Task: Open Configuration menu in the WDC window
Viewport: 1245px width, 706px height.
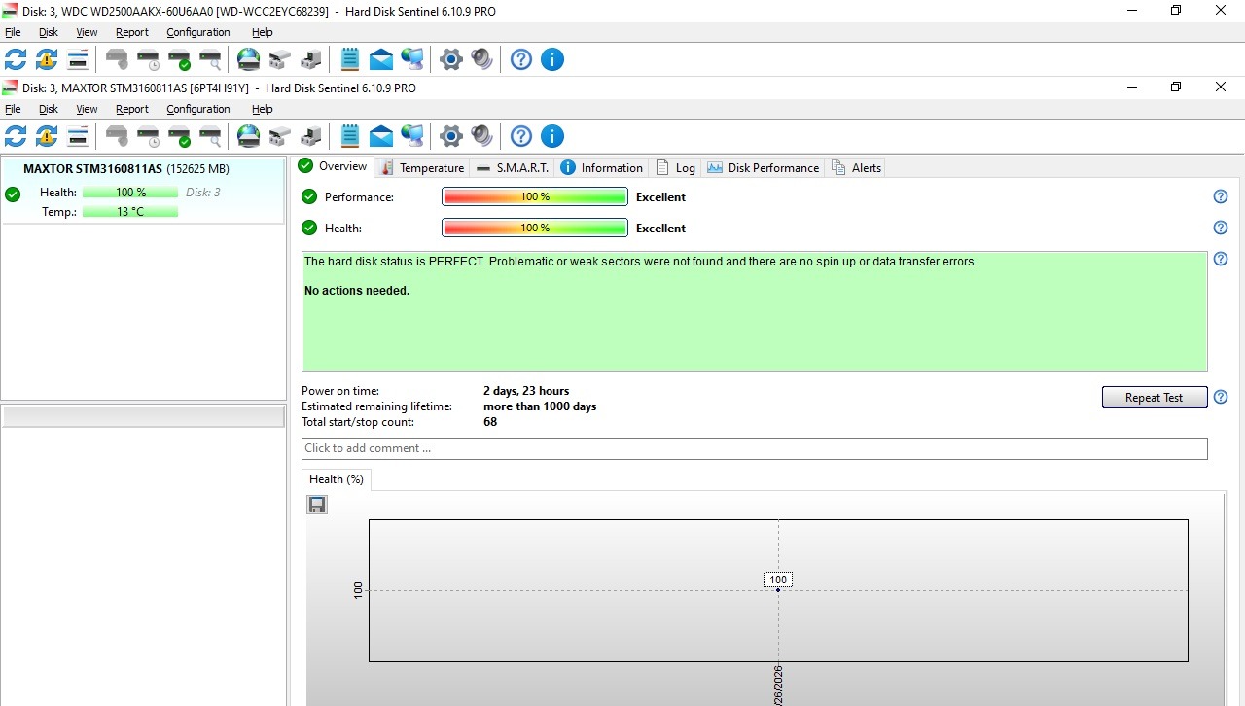Action: click(198, 32)
